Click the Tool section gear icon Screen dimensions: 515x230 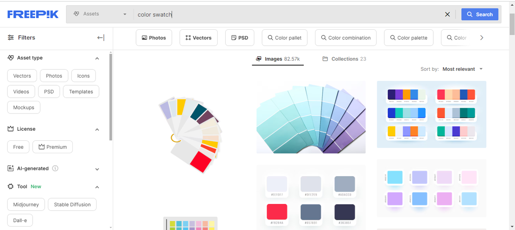pyautogui.click(x=11, y=187)
